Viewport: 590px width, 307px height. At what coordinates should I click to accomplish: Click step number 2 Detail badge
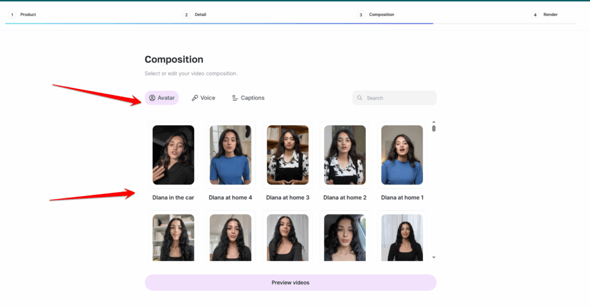pyautogui.click(x=186, y=14)
